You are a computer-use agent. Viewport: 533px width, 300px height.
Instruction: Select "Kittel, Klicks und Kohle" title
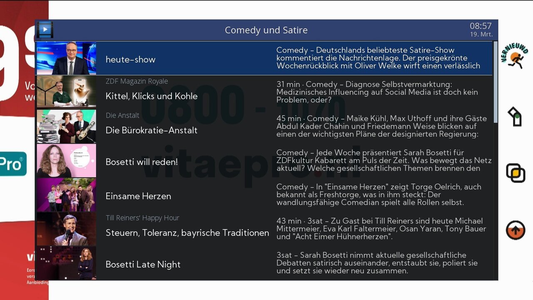point(152,96)
